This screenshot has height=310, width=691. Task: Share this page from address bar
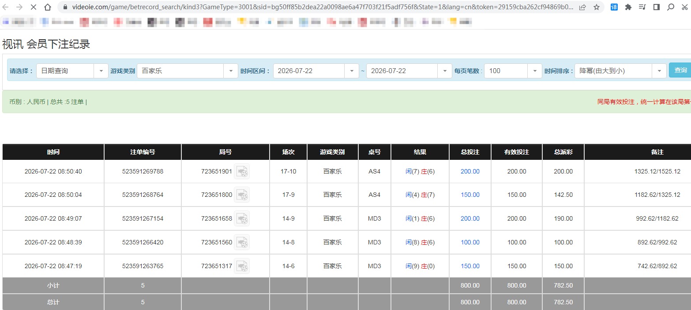point(582,7)
